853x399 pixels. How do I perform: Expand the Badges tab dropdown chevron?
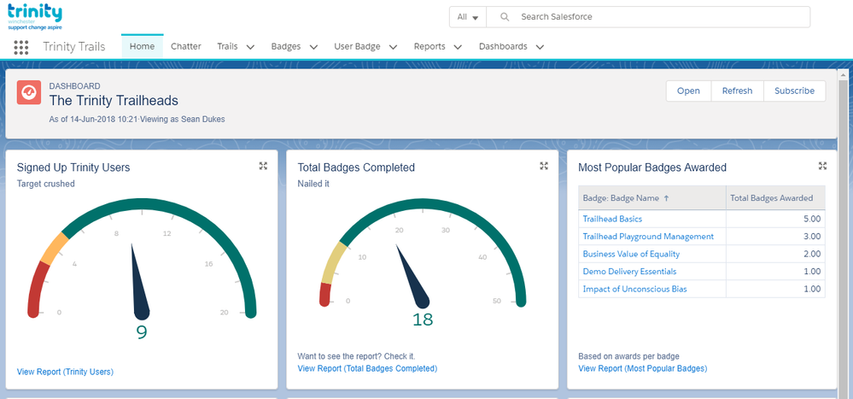(313, 47)
